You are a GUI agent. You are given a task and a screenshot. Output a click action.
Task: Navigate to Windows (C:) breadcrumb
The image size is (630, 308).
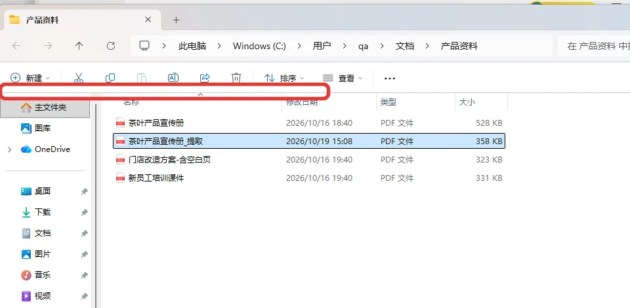tap(260, 46)
